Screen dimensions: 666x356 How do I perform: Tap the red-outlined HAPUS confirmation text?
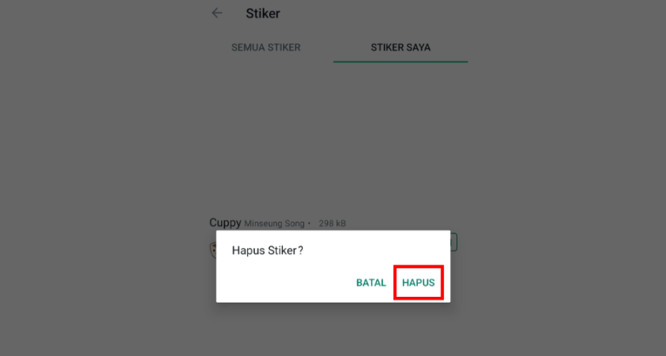[419, 283]
